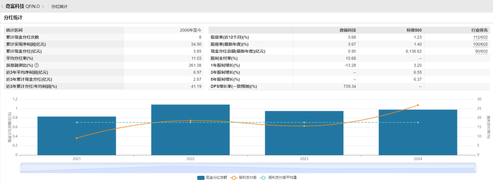Click S&P 500 dividend total 6,136.62
Viewport: 493px width, 184px height.
(x=414, y=51)
